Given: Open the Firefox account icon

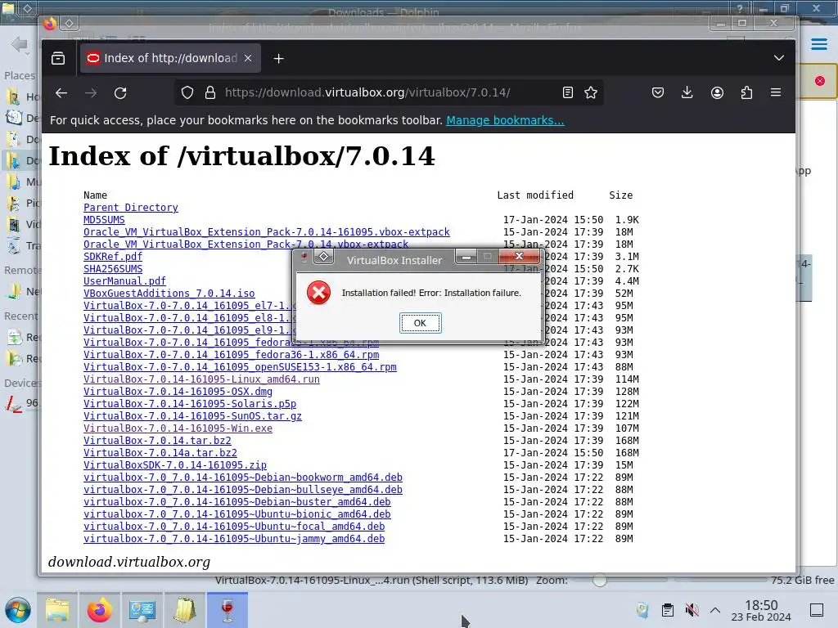Looking at the screenshot, I should (717, 93).
